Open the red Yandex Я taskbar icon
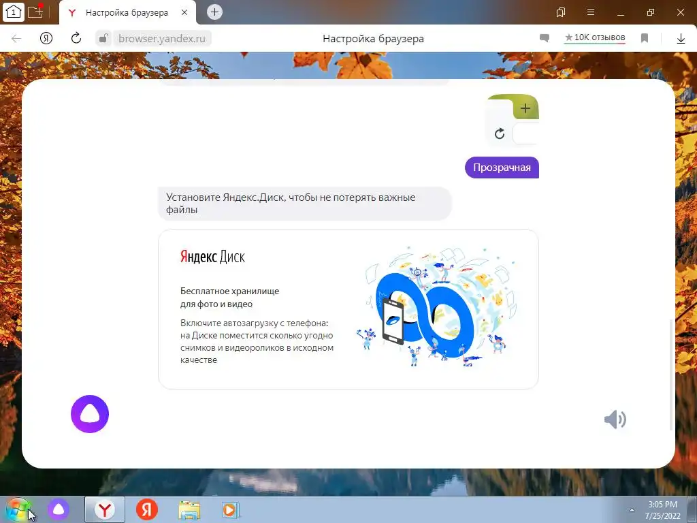The image size is (697, 523). coord(147,509)
